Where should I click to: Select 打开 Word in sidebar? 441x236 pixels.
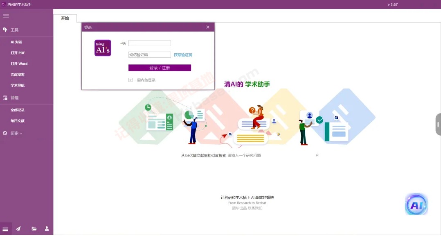coord(19,64)
